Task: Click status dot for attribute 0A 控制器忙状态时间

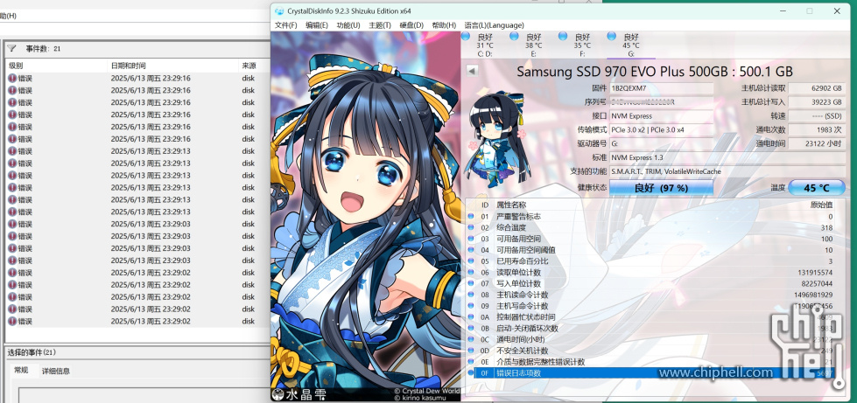Action: pos(471,317)
